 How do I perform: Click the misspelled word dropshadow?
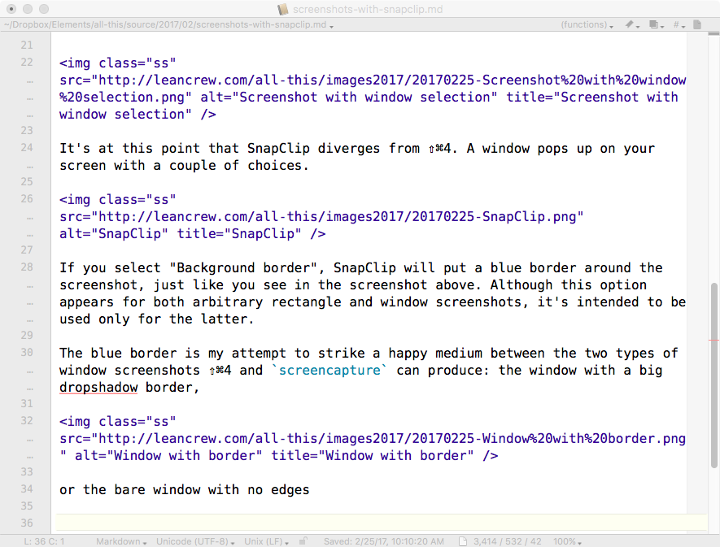click(98, 388)
